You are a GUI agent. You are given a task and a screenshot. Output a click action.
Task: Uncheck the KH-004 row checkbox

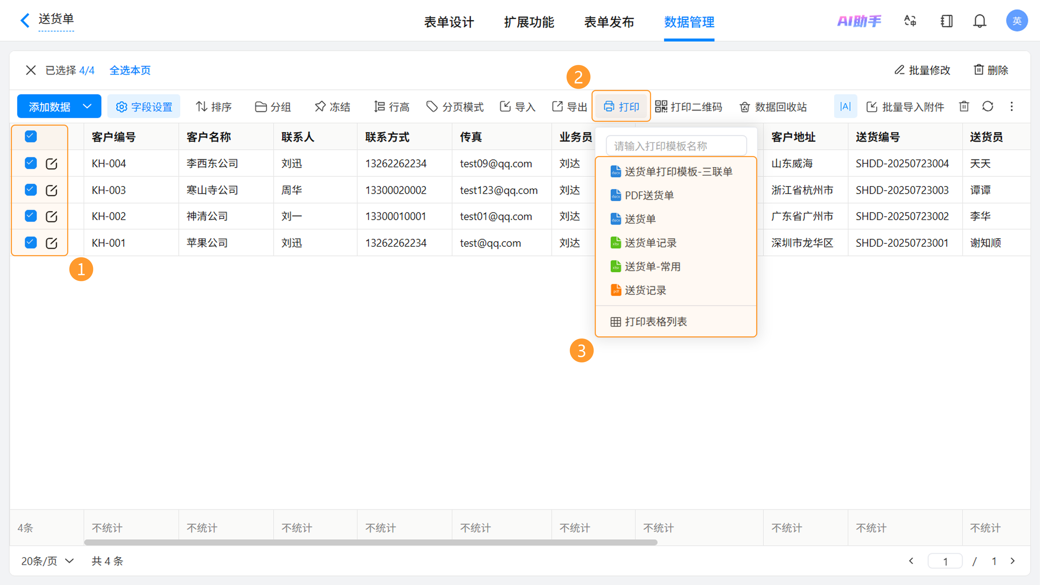[31, 163]
